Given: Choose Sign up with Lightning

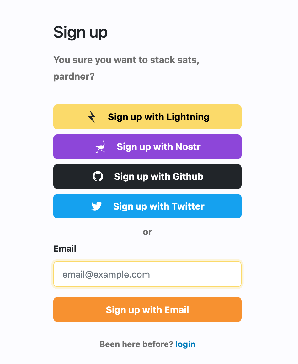Looking at the screenshot, I should [147, 117].
